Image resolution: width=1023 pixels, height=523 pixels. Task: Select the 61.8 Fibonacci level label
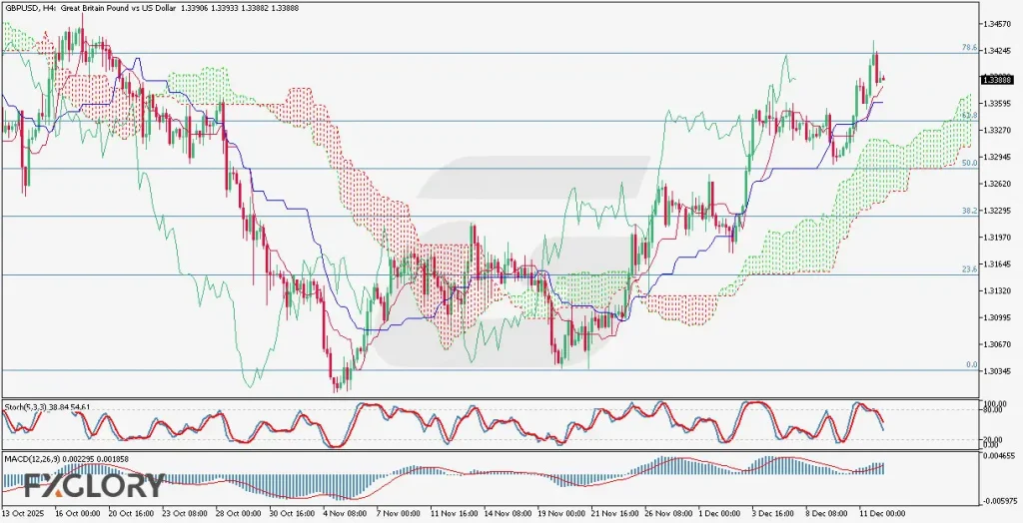[x=969, y=116]
